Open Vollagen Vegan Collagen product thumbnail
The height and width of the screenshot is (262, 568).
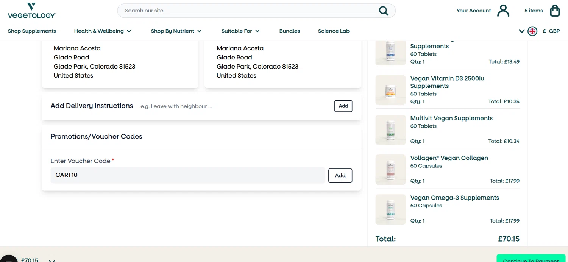point(390,170)
